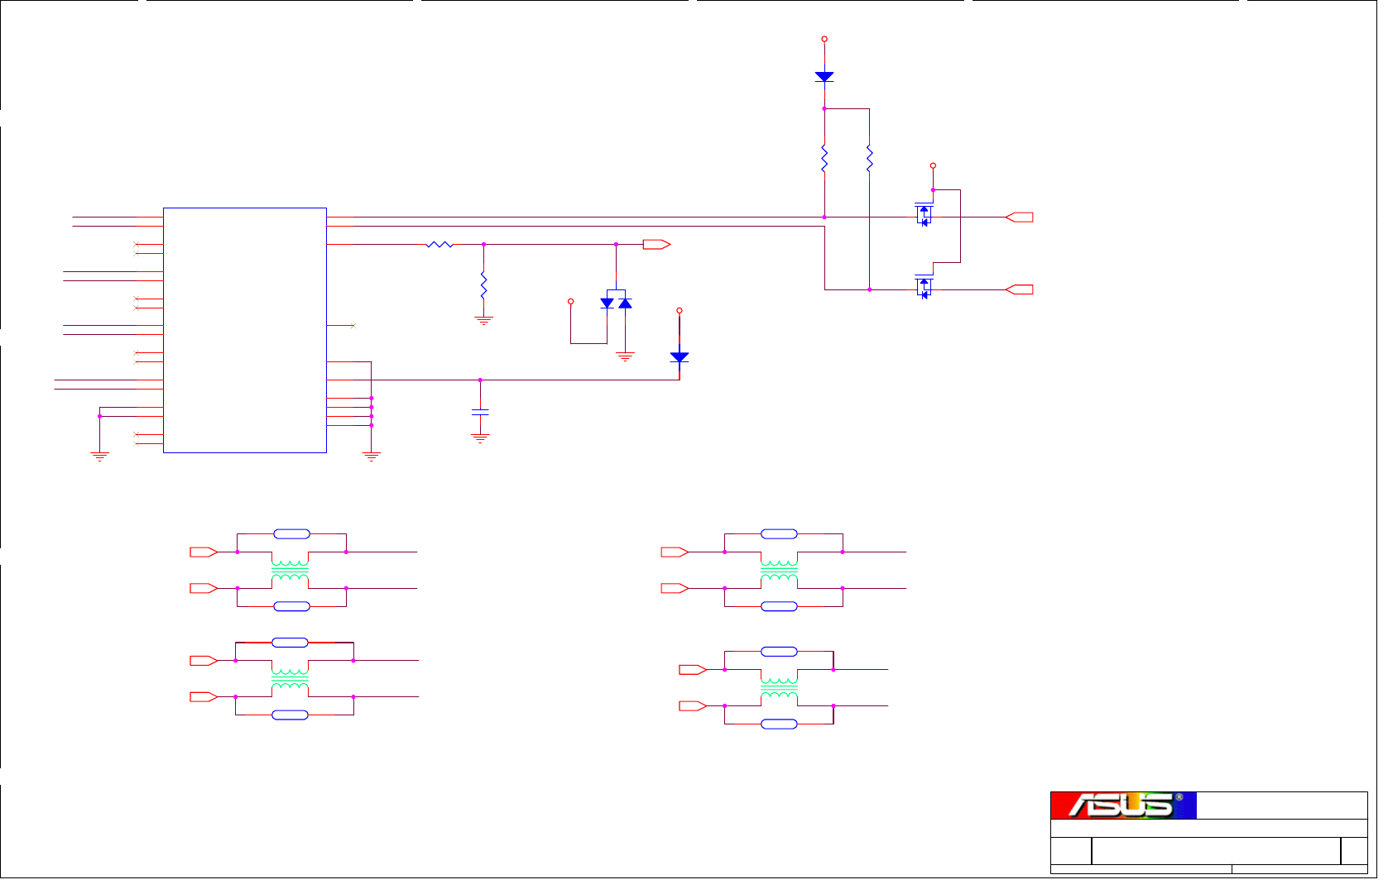1388x894 pixels.
Task: Select the power node left of dual diode
Action: tap(570, 302)
